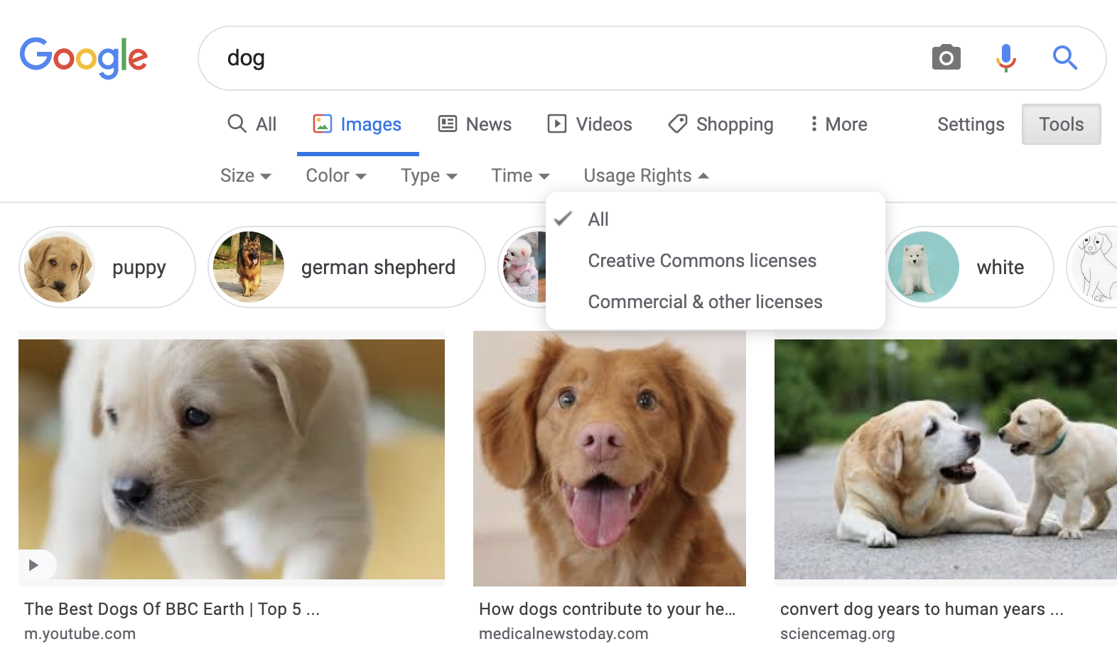The height and width of the screenshot is (666, 1117).
Task: Click the puppy suggestion chip
Action: (x=107, y=267)
